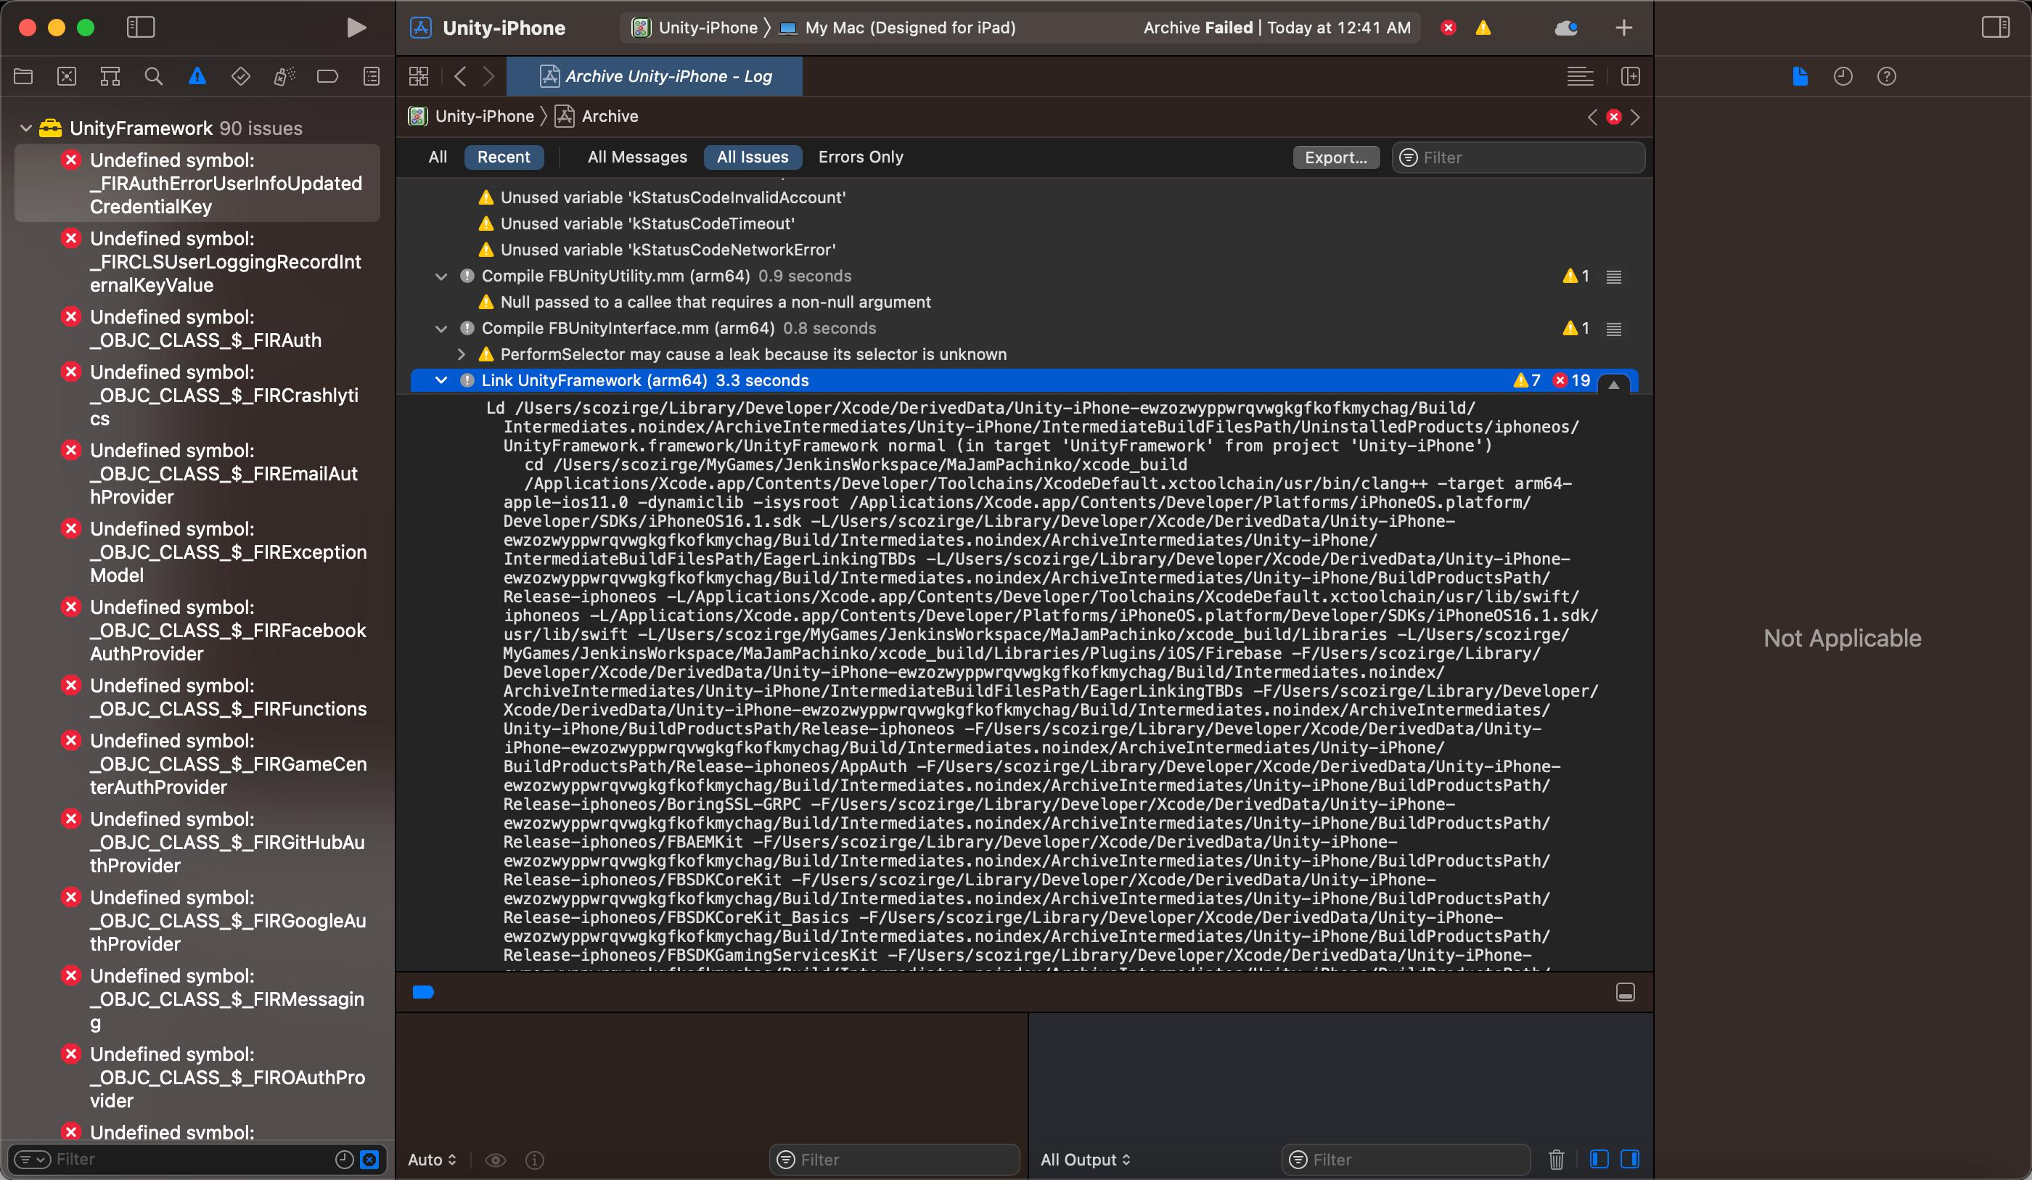Viewport: 2032px width, 1180px height.
Task: Toggle variables view in debug area
Action: (x=1599, y=1160)
